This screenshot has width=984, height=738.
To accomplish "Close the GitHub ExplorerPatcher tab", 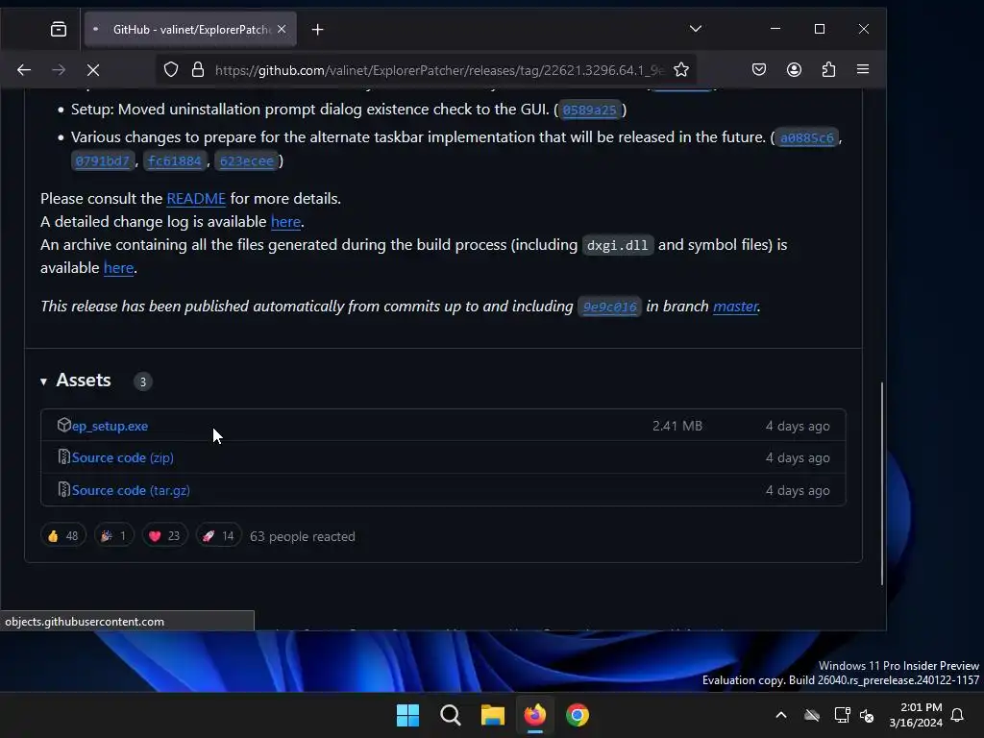I will (x=282, y=29).
